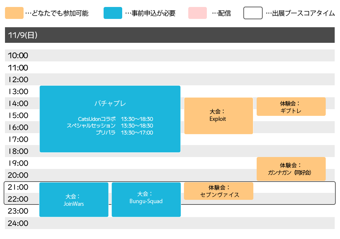
Task: Open the バチャプレ event block
Action: tap(110, 103)
